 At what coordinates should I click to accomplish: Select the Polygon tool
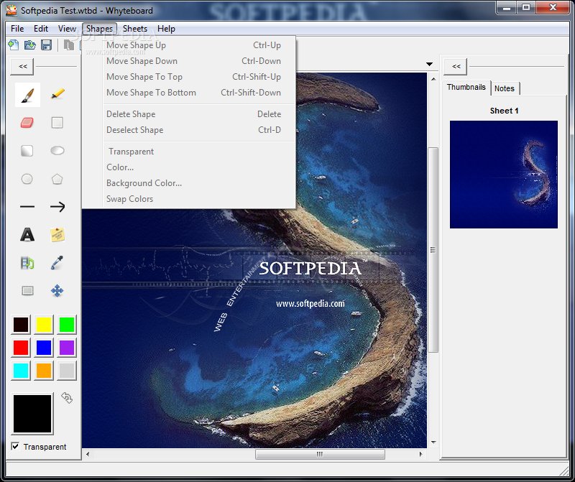pyautogui.click(x=57, y=179)
